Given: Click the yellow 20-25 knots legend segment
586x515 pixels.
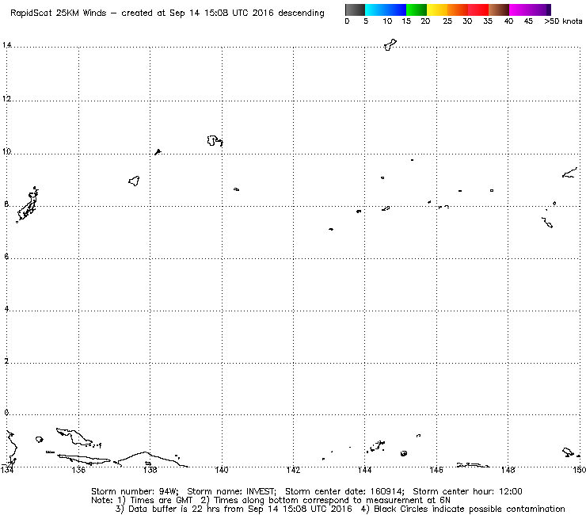Looking at the screenshot, I should [x=437, y=10].
